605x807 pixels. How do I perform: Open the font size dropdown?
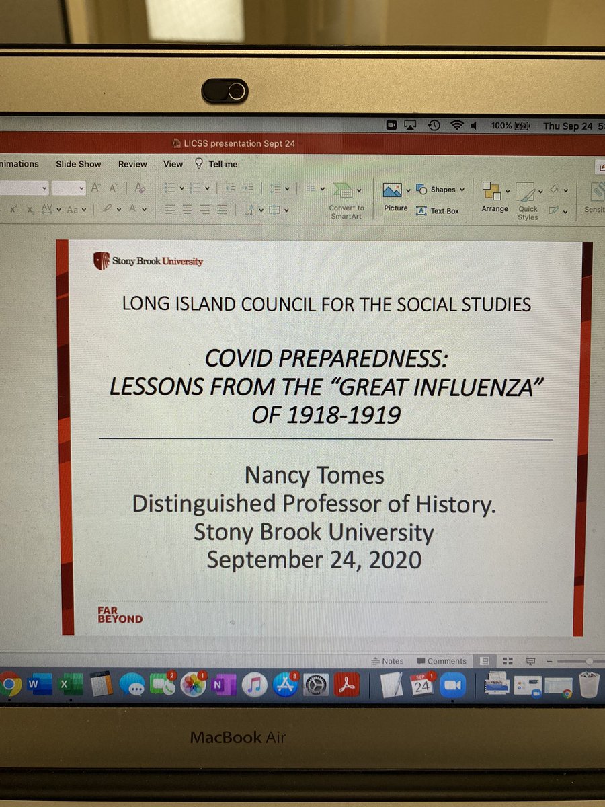81,189
